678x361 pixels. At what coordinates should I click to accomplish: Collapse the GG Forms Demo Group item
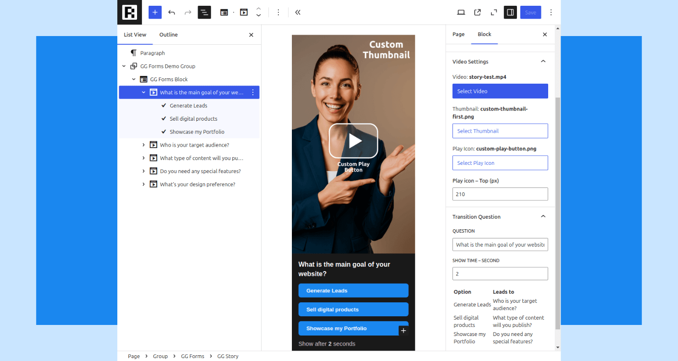(x=124, y=66)
